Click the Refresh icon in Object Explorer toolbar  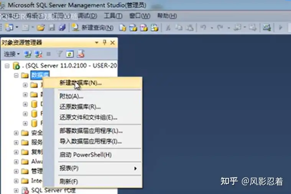coord(70,54)
